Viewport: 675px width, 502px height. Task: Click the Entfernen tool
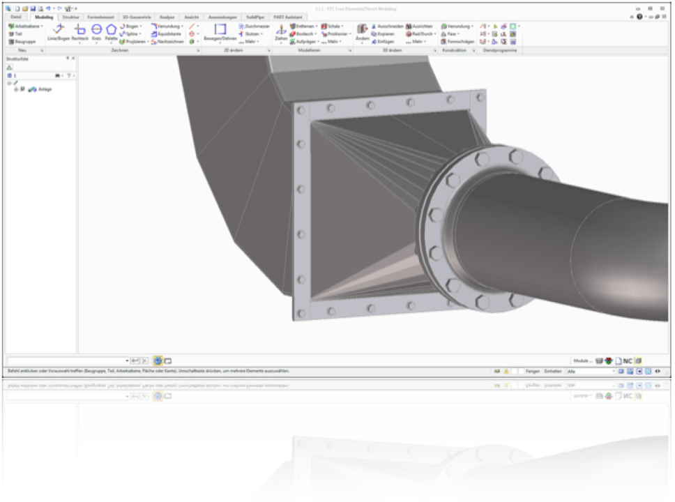(x=303, y=26)
